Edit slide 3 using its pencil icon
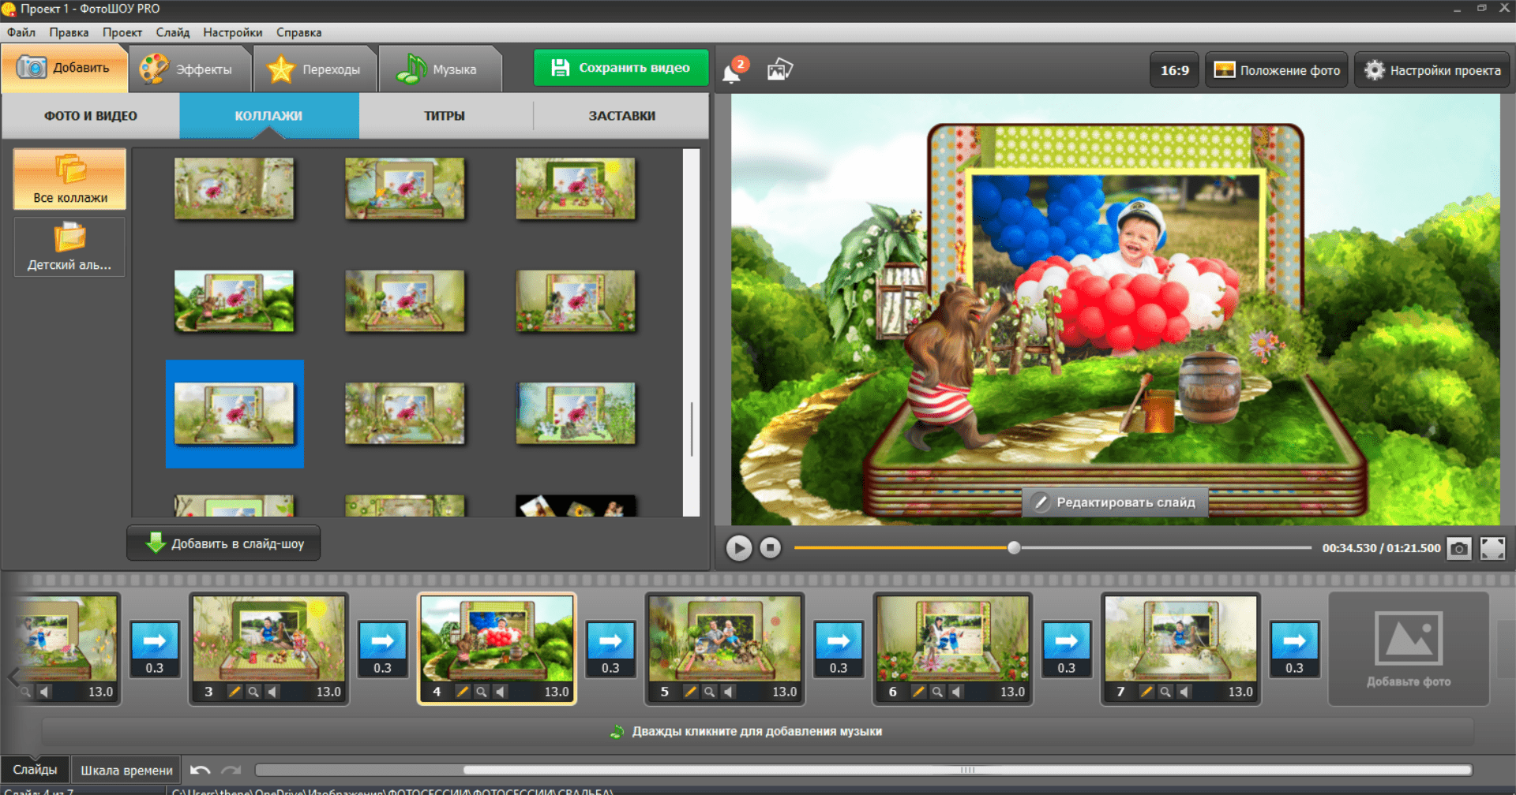Screen dimensions: 1516x795 pos(234,692)
